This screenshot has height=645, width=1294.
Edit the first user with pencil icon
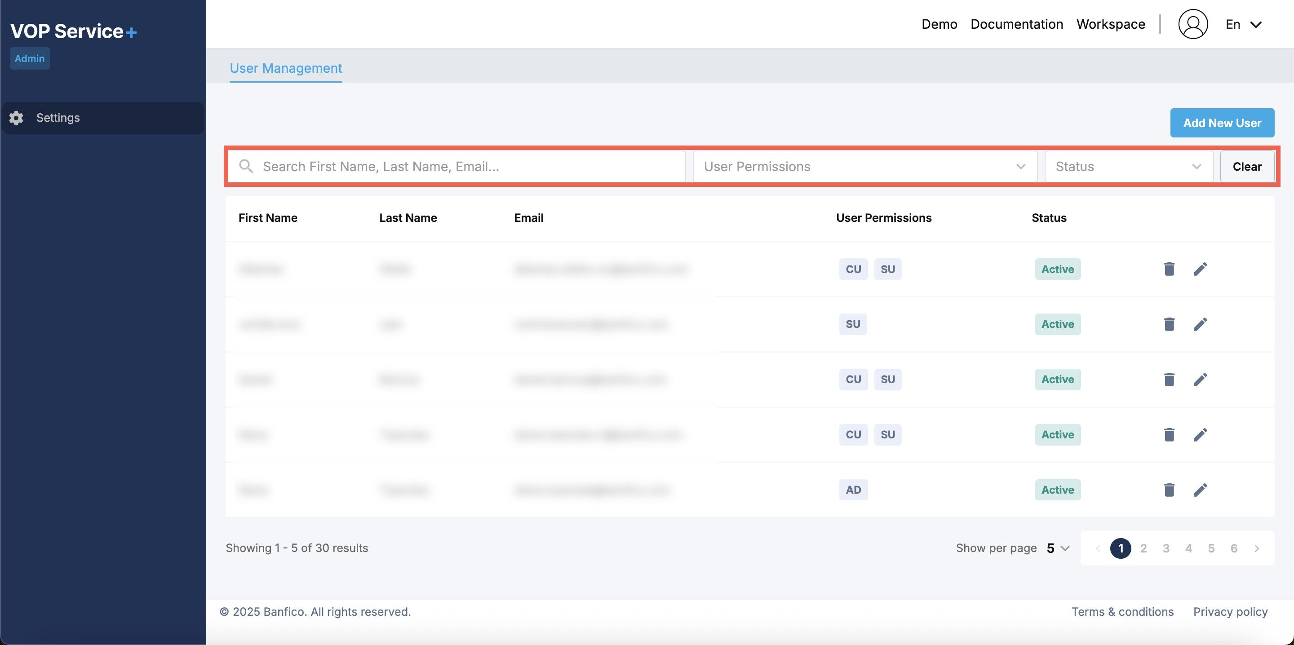(x=1200, y=269)
